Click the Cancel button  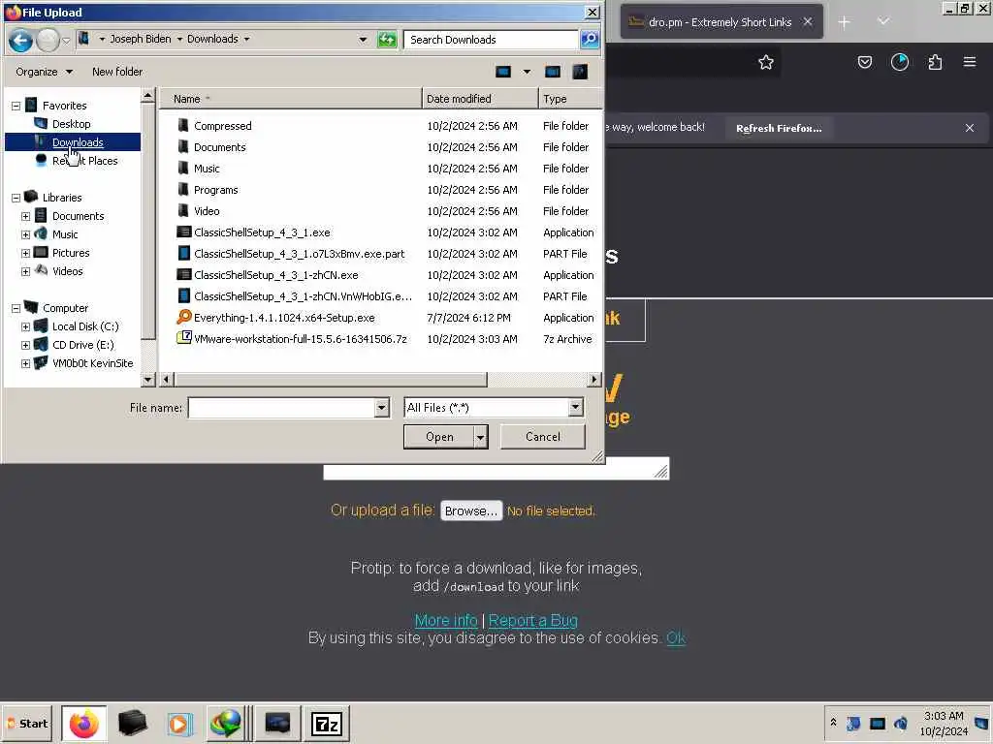point(543,437)
